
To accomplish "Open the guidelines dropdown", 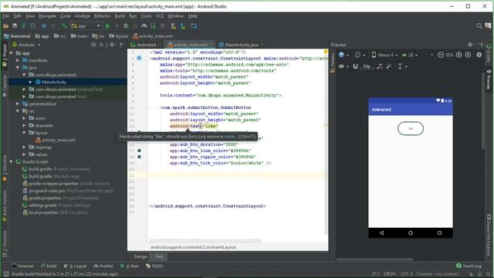I will point(402,66).
